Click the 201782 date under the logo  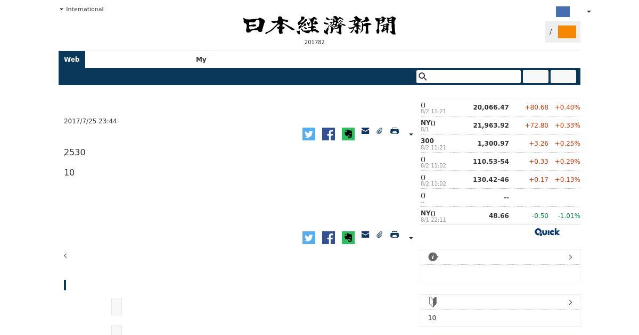tap(315, 43)
